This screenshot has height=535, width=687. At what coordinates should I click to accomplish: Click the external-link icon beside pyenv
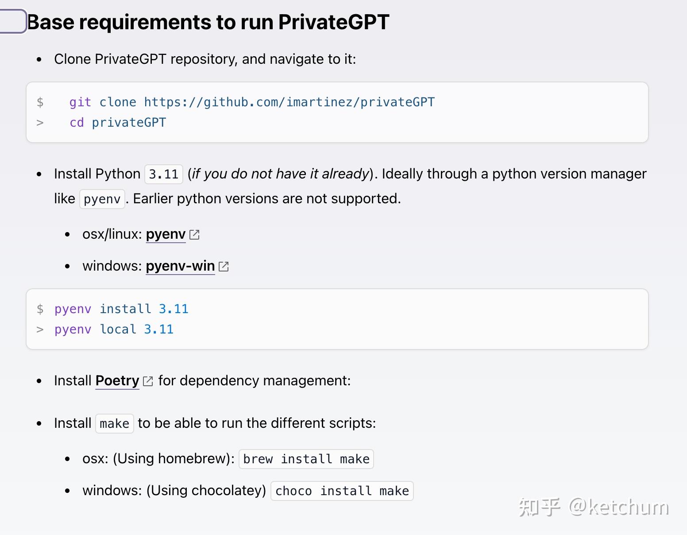[194, 235]
